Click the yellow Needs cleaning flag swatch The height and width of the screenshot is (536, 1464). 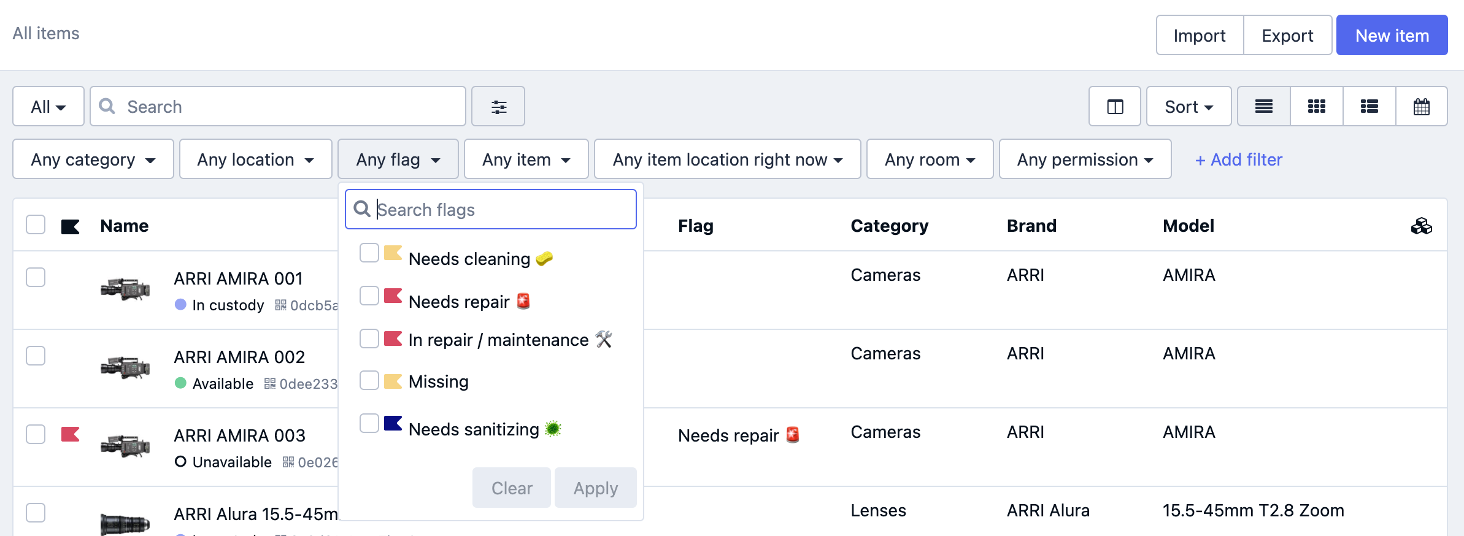coord(393,253)
